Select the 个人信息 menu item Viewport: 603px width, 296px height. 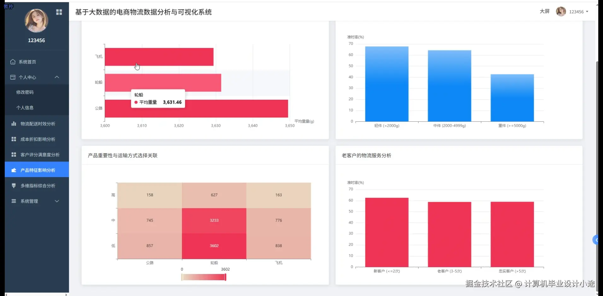click(x=25, y=108)
